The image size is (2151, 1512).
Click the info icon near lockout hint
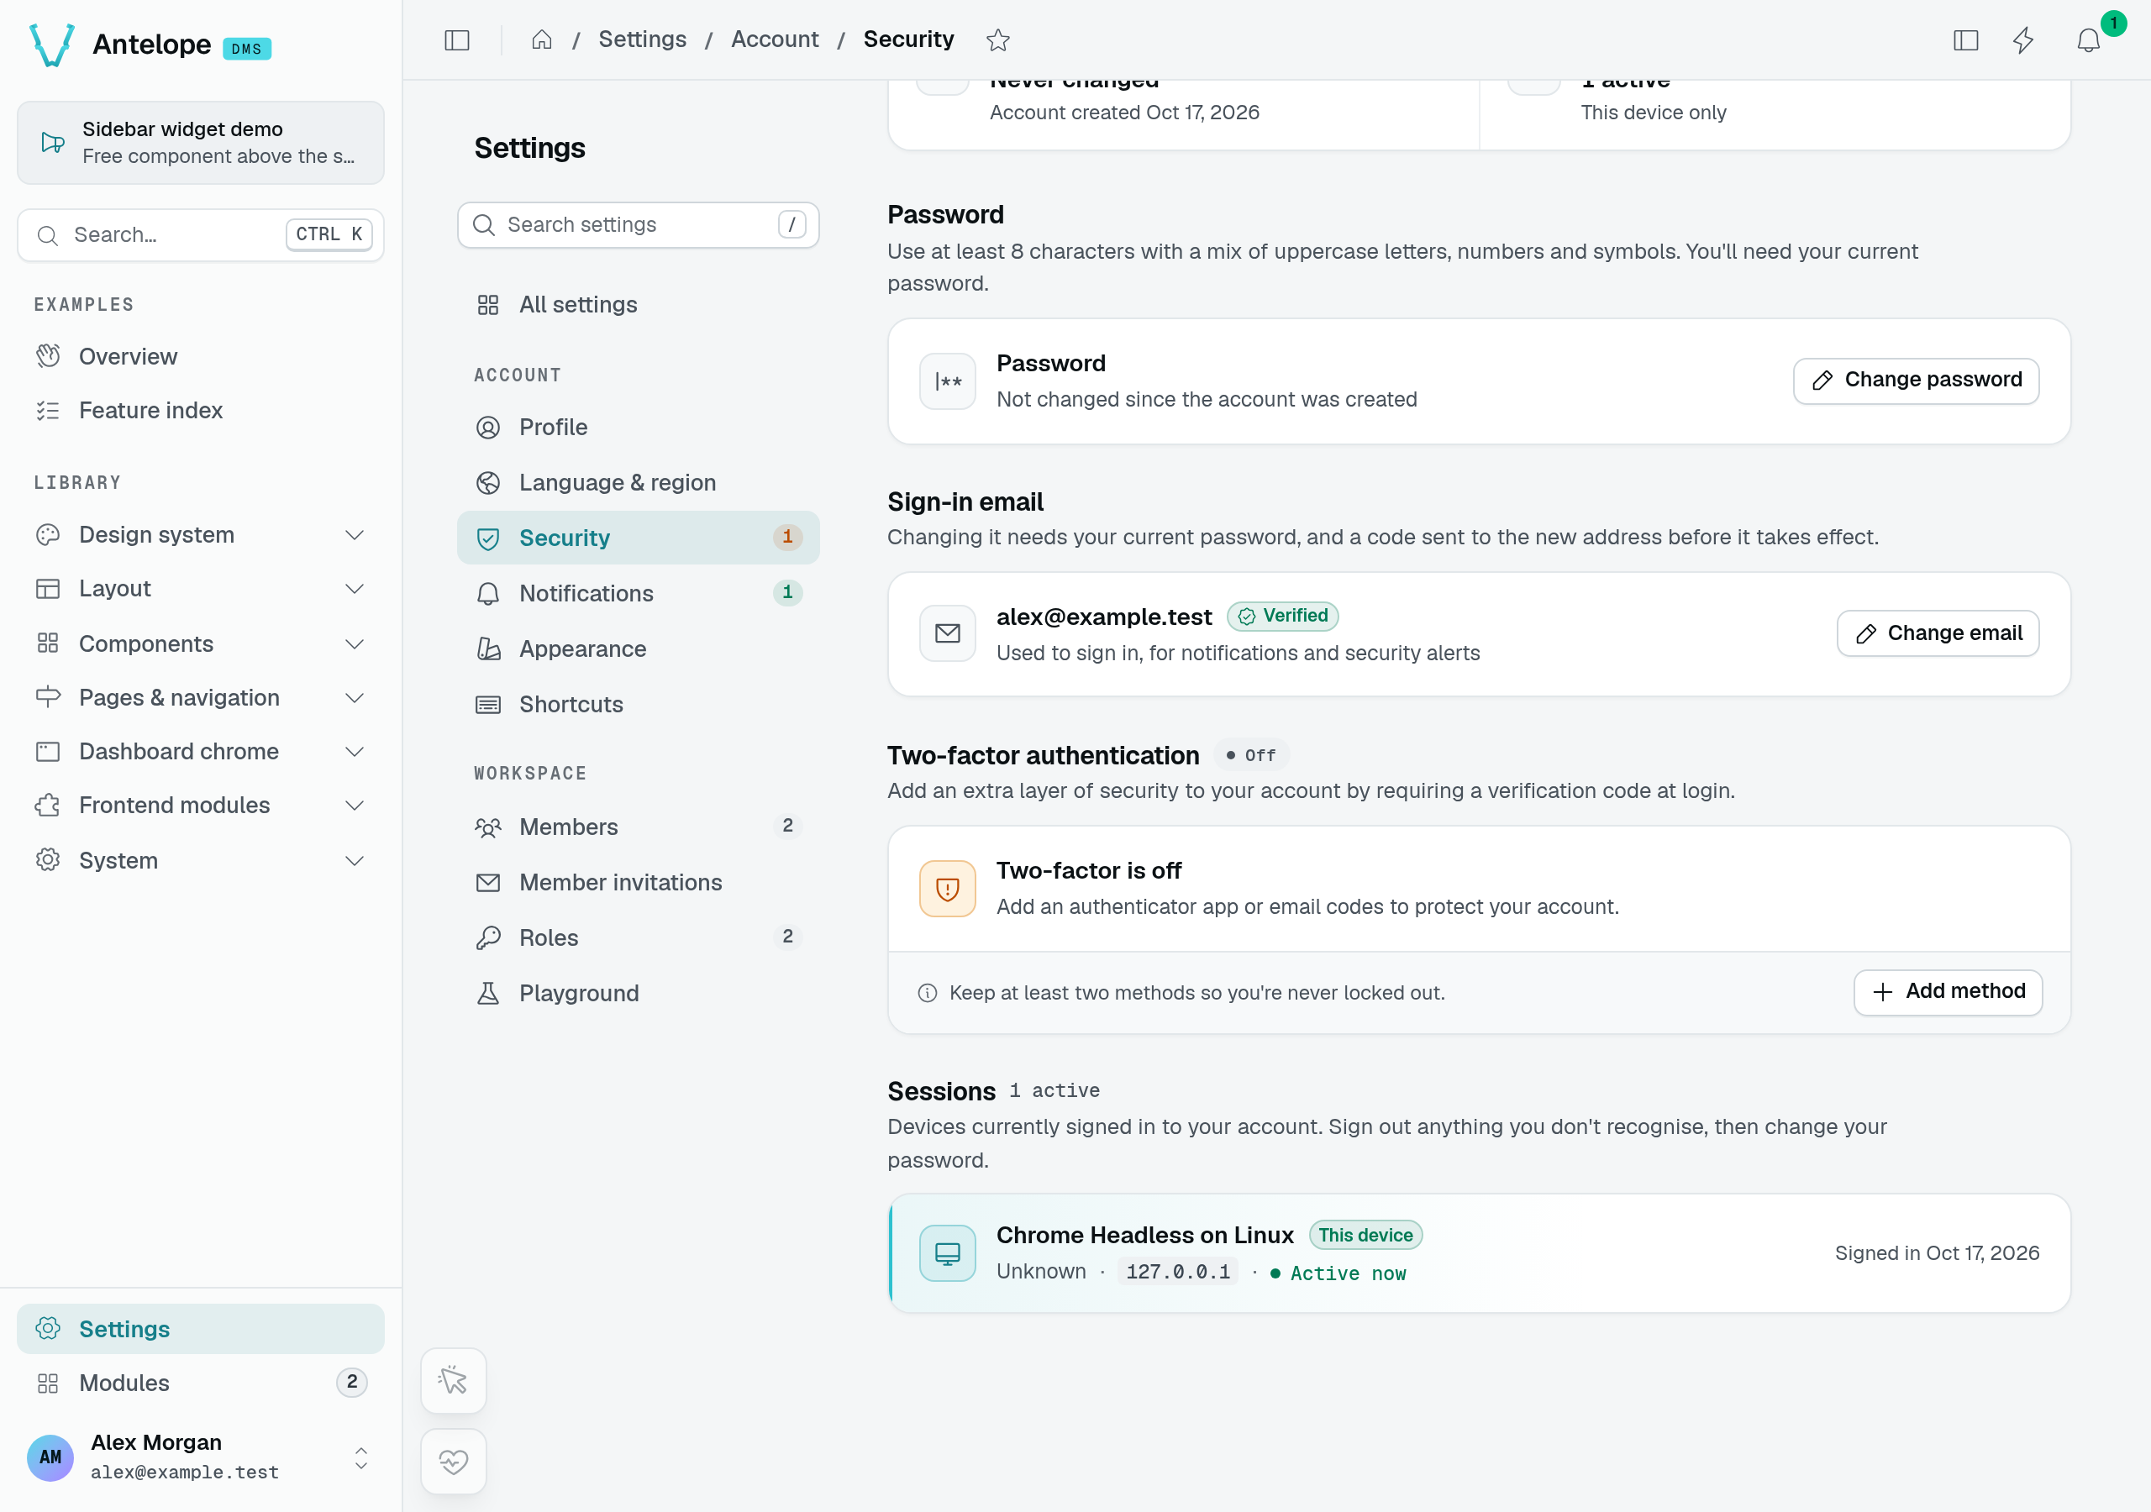point(928,993)
